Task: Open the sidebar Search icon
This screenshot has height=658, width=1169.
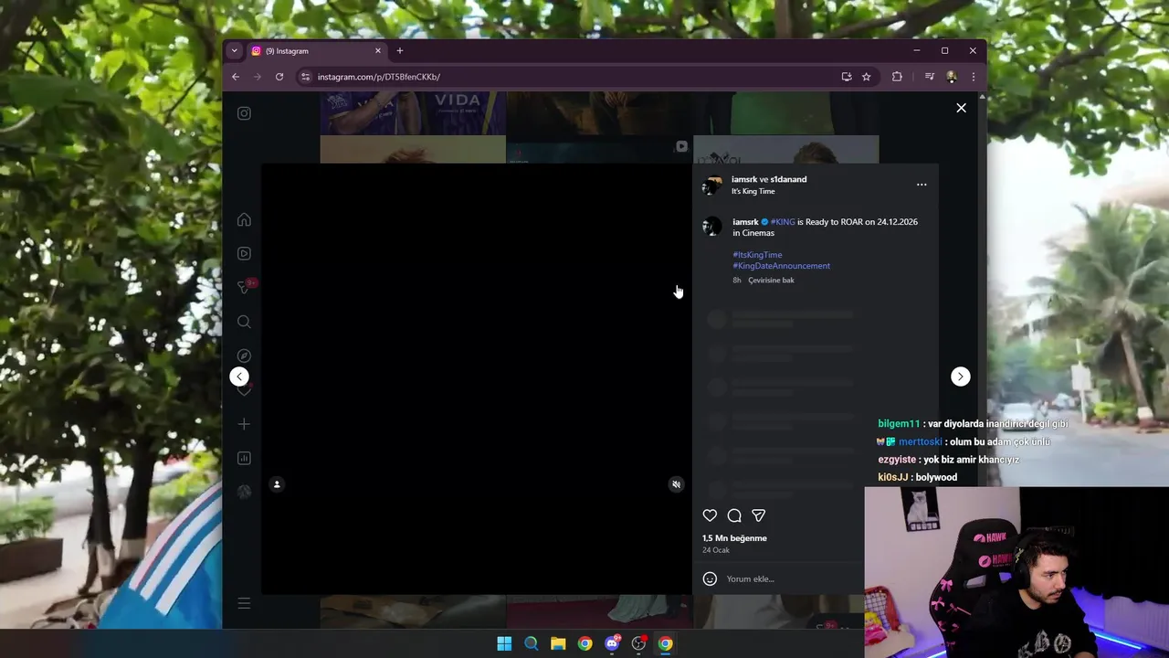Action: (x=244, y=322)
